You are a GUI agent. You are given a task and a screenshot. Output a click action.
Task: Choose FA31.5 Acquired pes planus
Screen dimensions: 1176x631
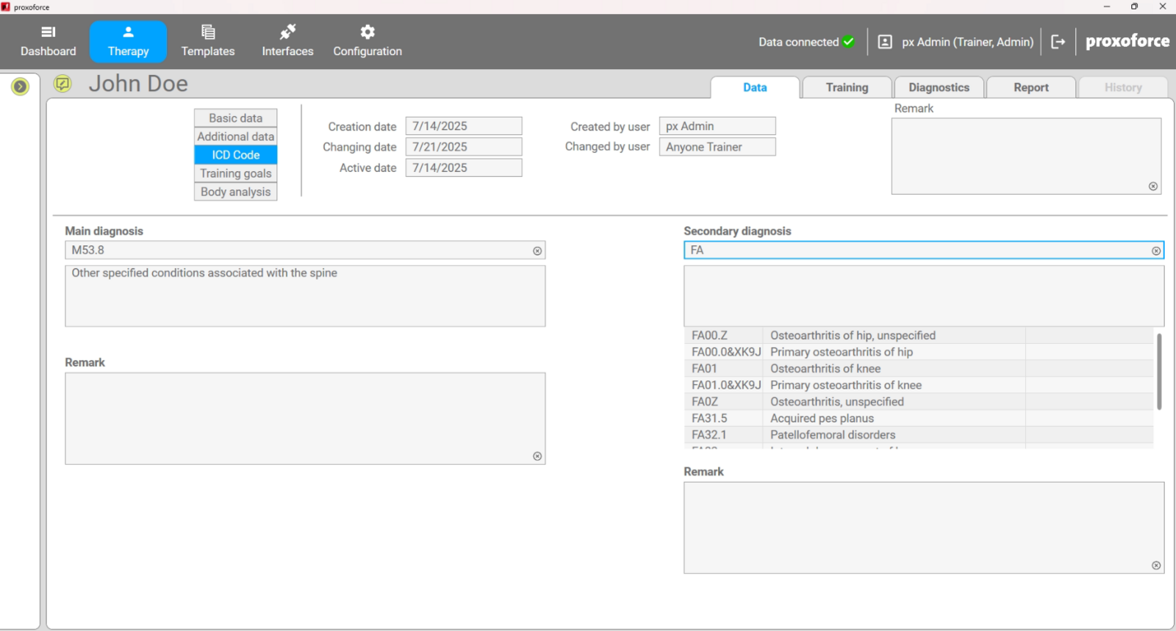click(821, 419)
